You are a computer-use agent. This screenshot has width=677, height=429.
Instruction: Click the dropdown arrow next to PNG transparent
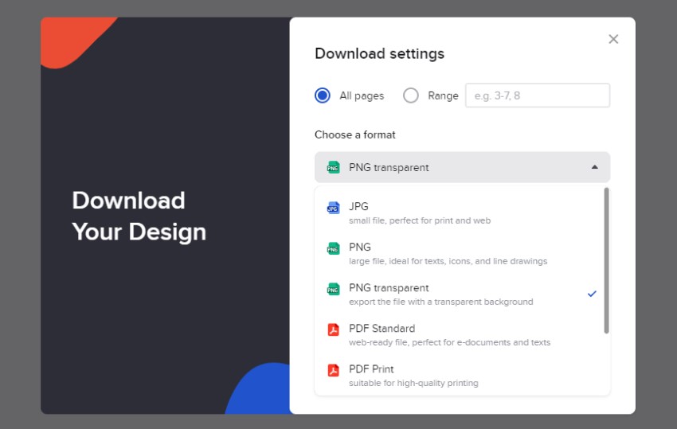tap(594, 167)
